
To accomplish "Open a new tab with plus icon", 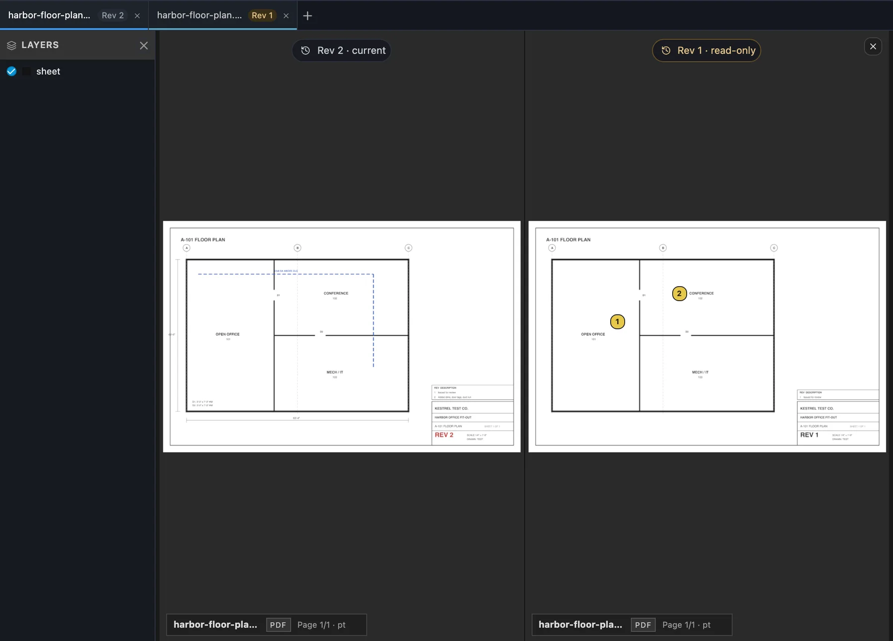I will tap(308, 16).
